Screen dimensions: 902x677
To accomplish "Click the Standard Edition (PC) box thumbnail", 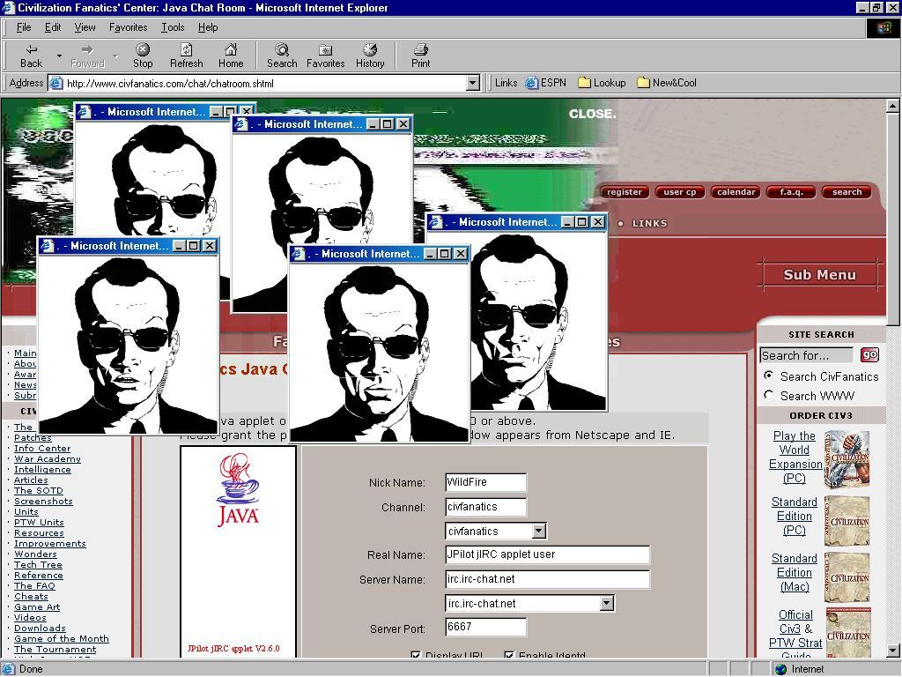I will pyautogui.click(x=847, y=521).
